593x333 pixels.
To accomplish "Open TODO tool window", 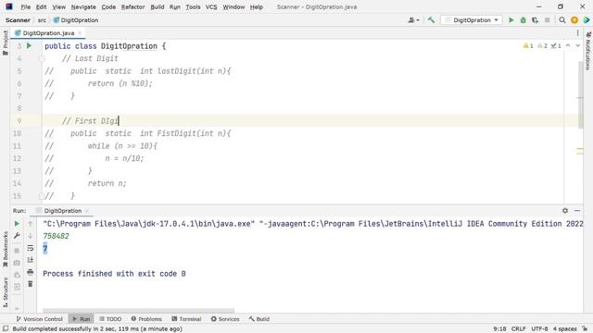I will pyautogui.click(x=110, y=319).
